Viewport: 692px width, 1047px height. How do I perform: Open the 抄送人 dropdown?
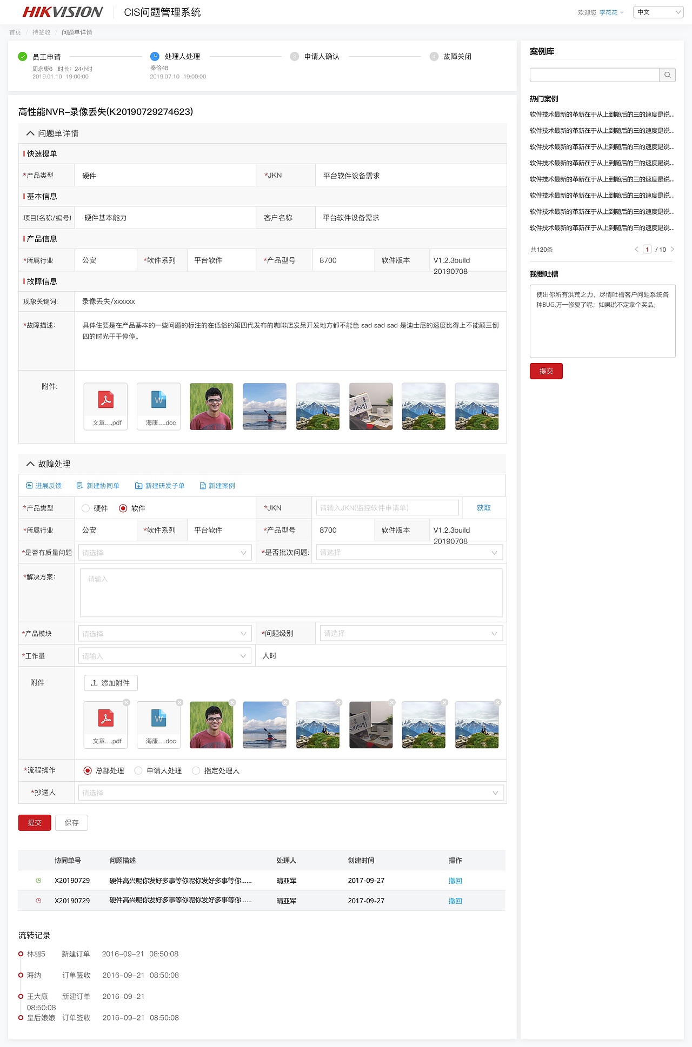[x=291, y=793]
